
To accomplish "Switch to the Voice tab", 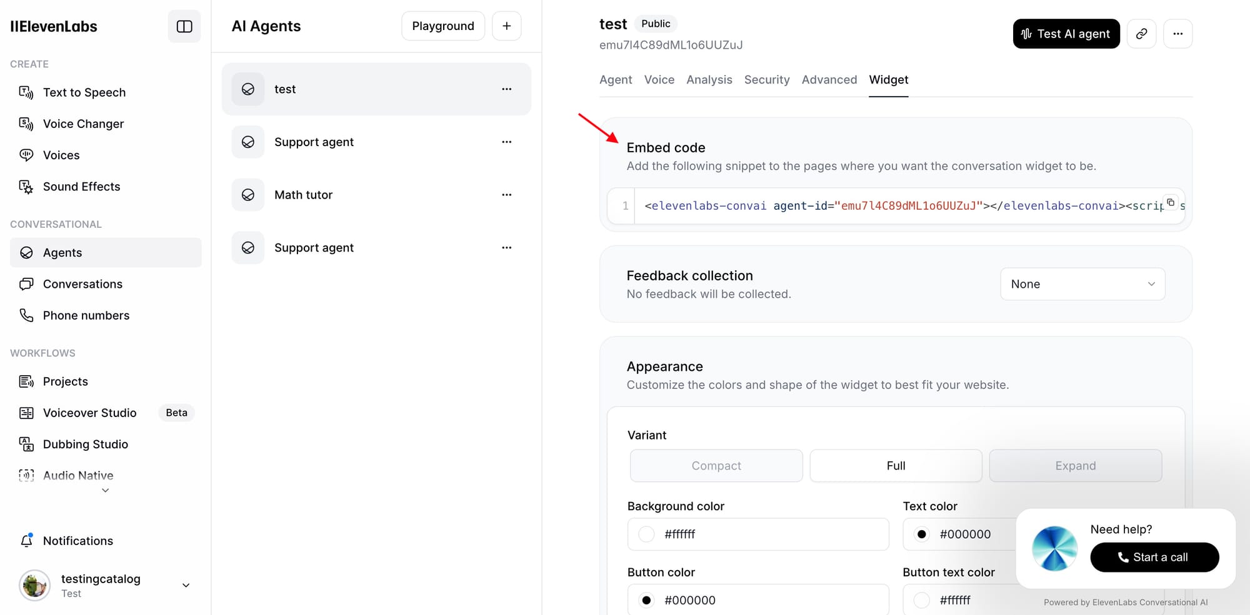I will click(659, 80).
